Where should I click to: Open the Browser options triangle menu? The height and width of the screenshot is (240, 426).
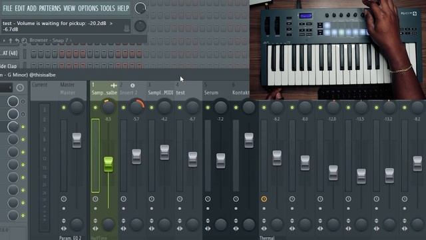(4, 41)
